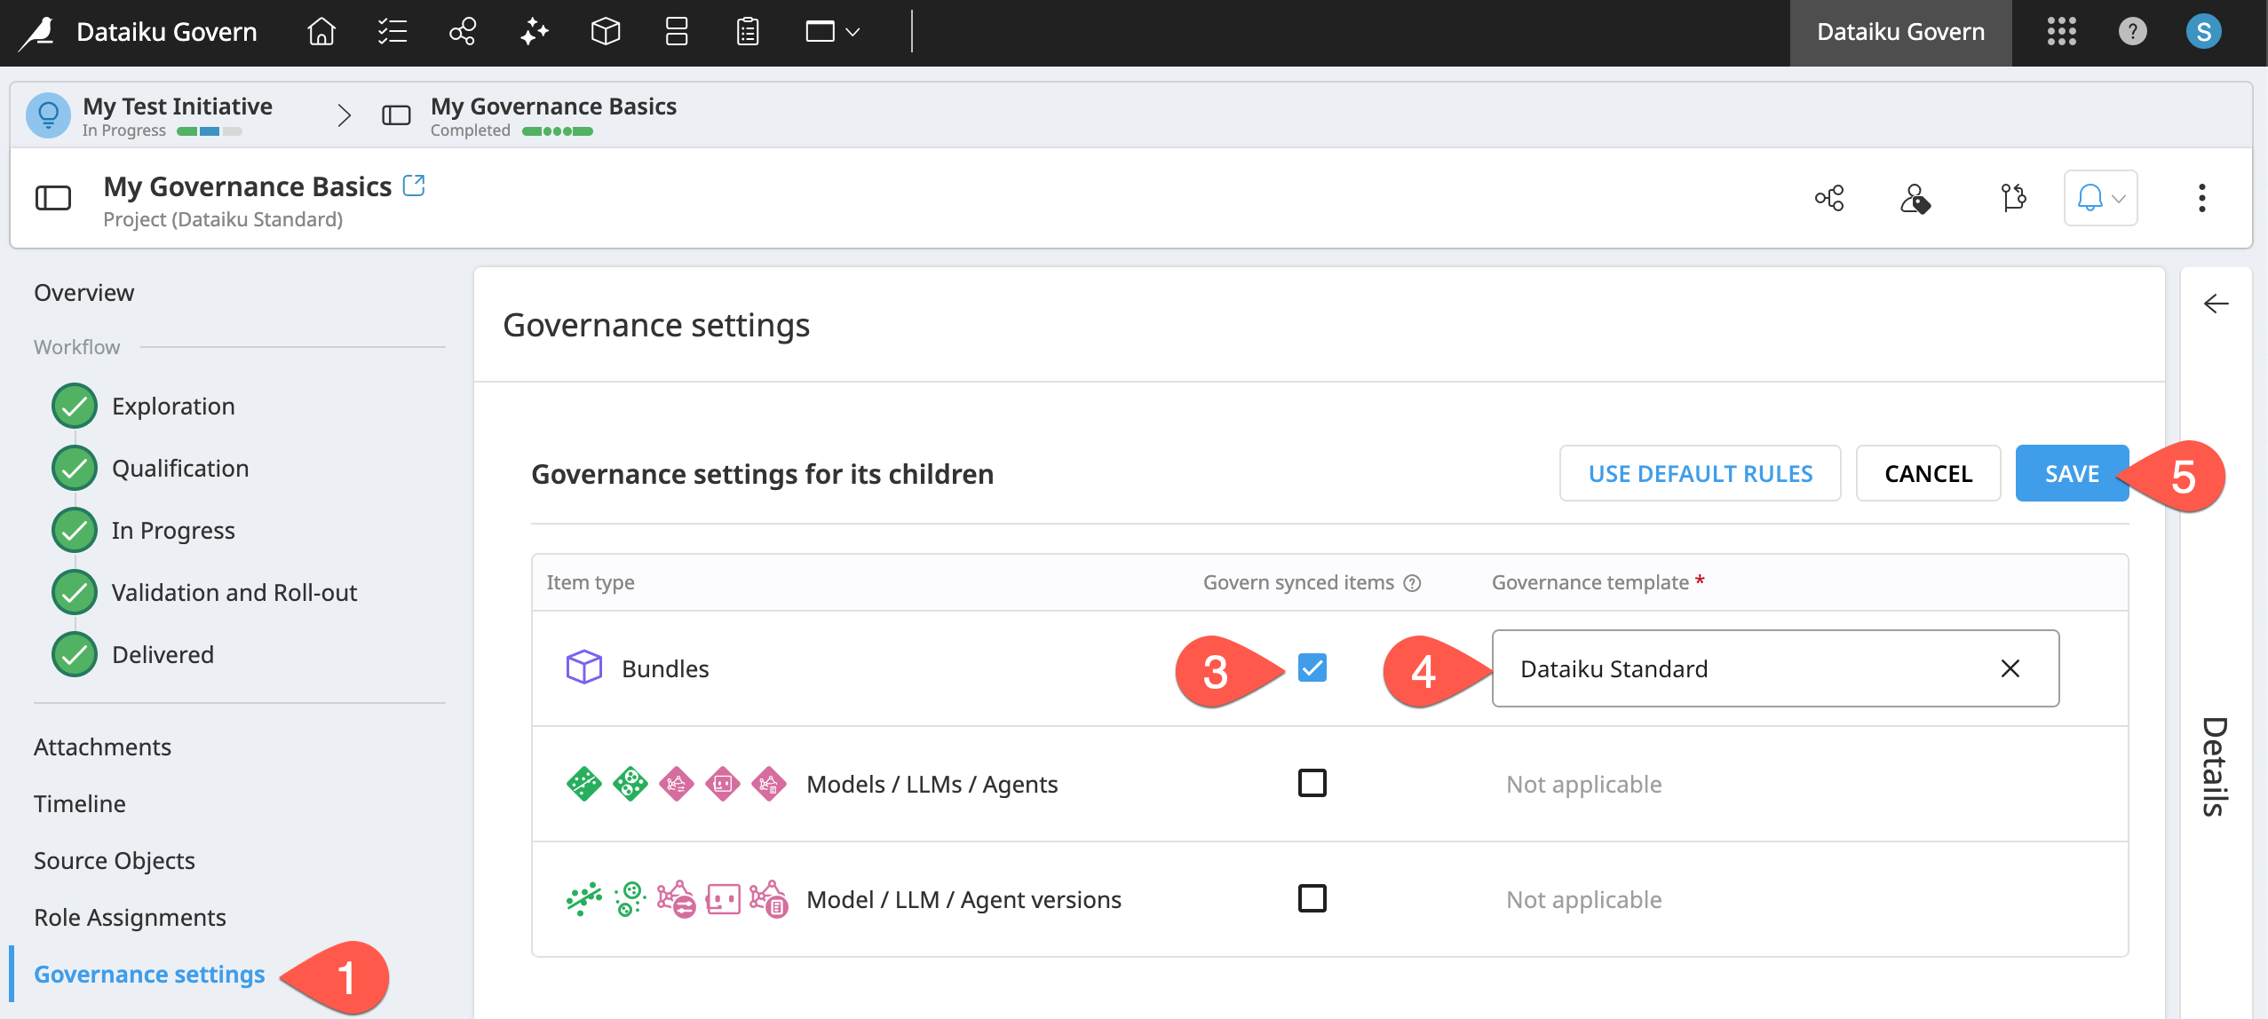Open the Home page icon
Screen dimensions: 2268x1019
pos(321,32)
